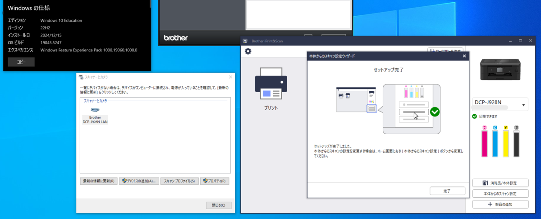Click the スキャナーとカメラ group label in list
This screenshot has width=541, height=219.
click(95, 100)
